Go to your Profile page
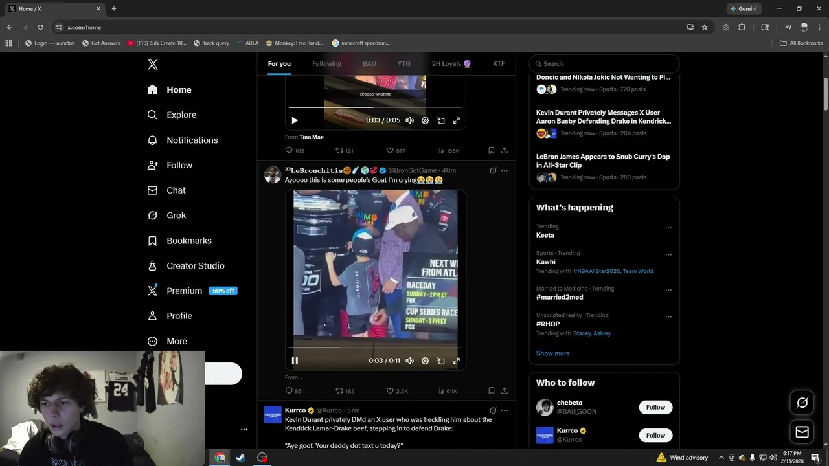 [x=169, y=316]
